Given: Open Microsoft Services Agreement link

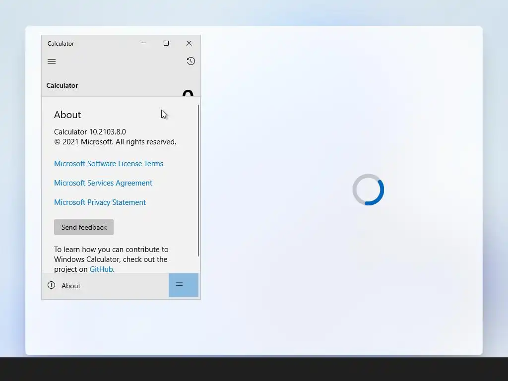Looking at the screenshot, I should point(103,183).
